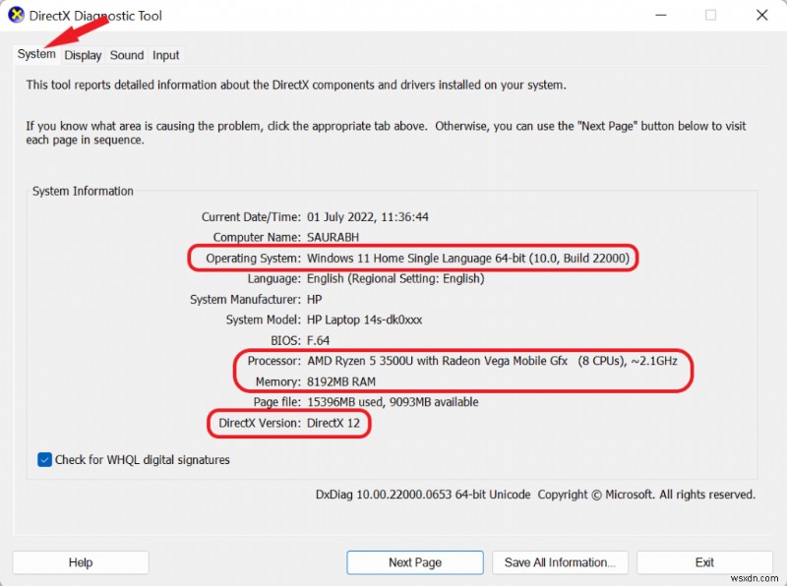Select the System tab
787x586 pixels.
[36, 55]
